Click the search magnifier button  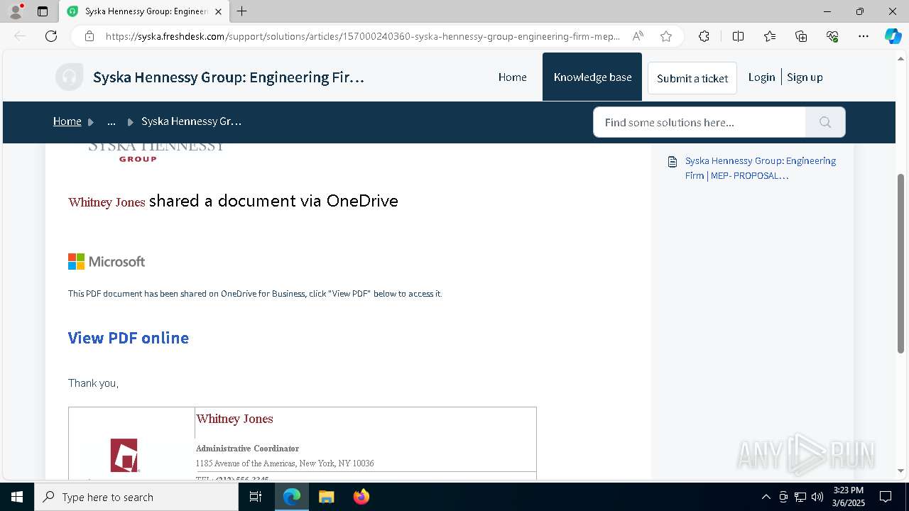point(825,122)
